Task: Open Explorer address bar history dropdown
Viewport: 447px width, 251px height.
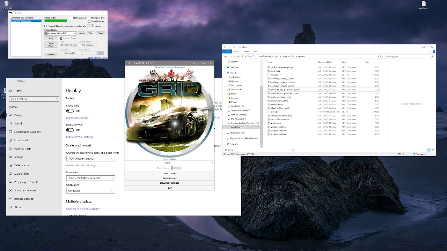Action: 378,56
